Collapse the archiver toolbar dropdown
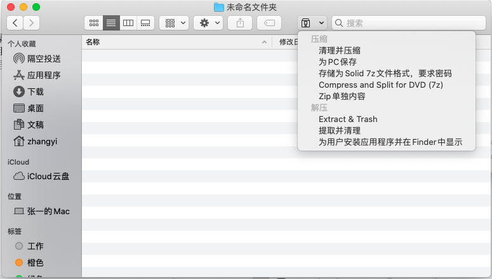Screen dimensions: 492x279 point(312,23)
